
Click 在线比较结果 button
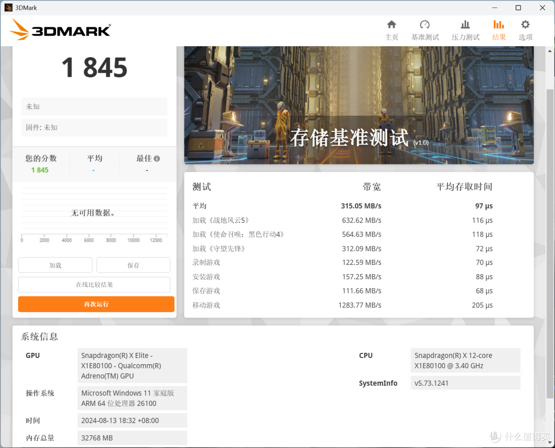[x=94, y=285]
